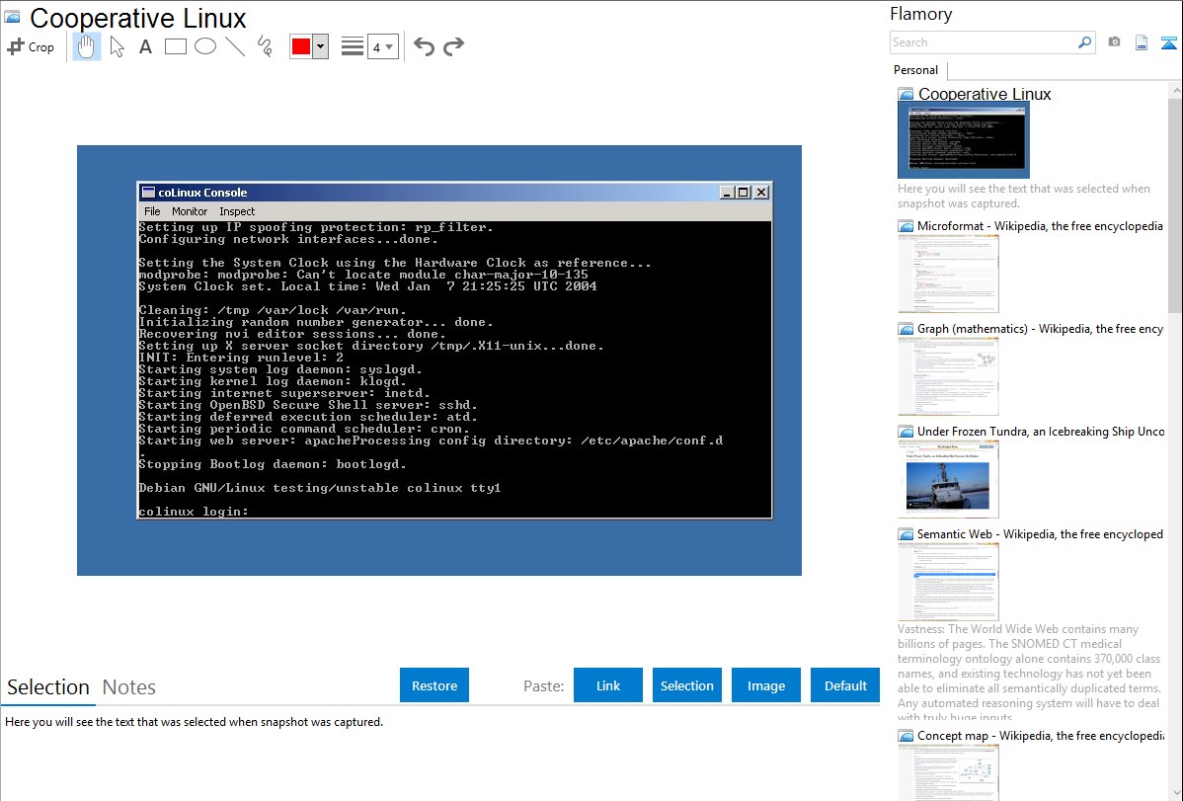Open the icebreaking ship snapshot thumbnail

948,479
